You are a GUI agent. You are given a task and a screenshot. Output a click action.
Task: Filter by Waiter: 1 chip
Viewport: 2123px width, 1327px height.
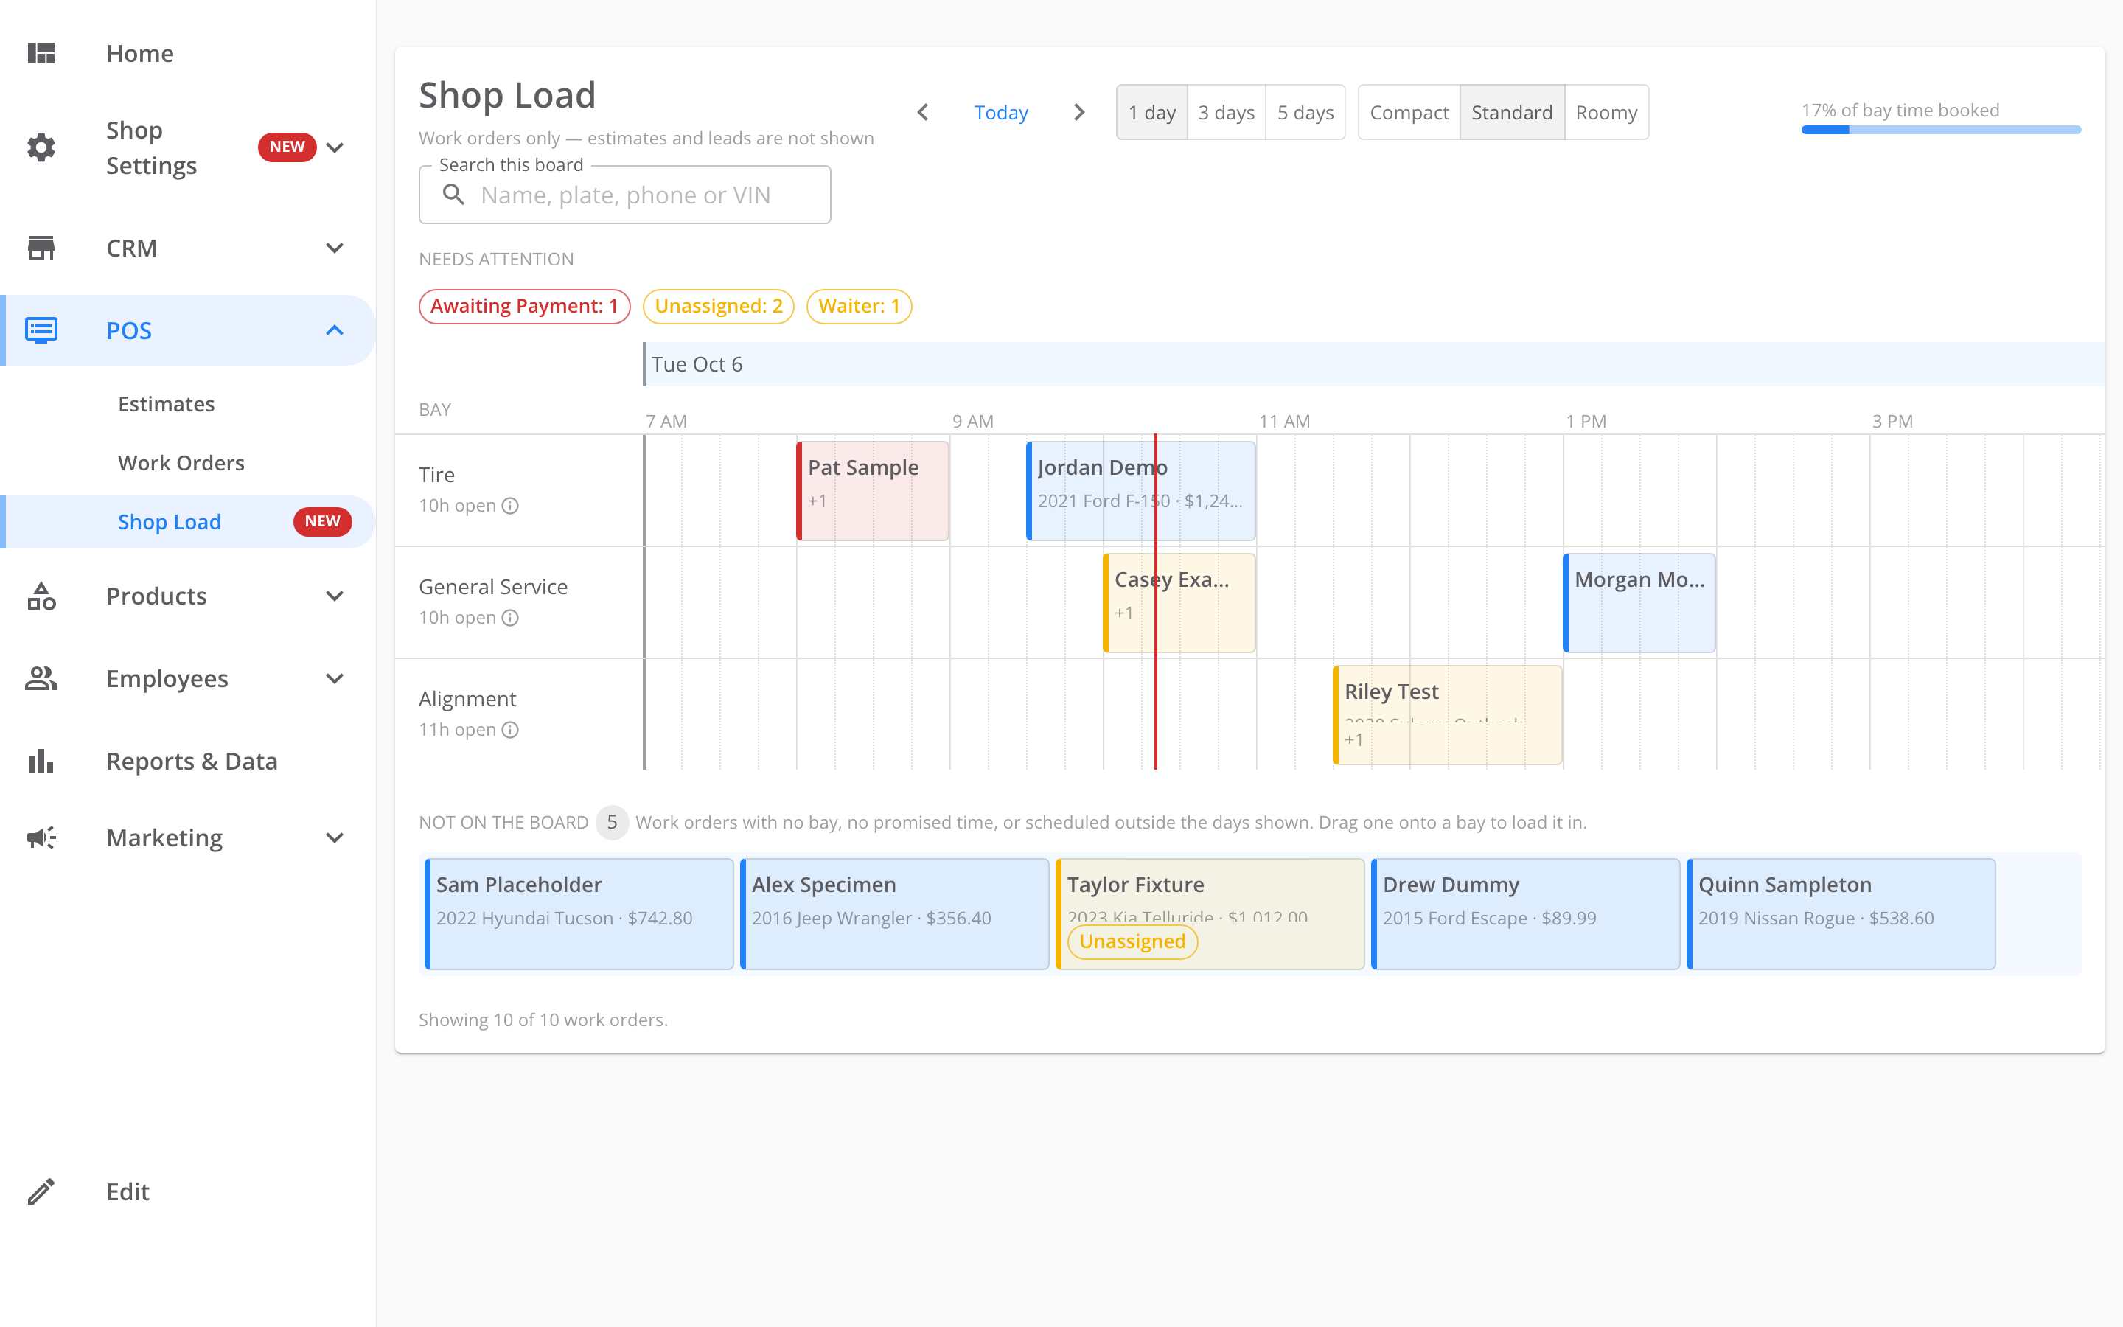coord(859,306)
